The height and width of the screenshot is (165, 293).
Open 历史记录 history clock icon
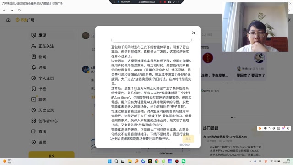tap(33, 110)
